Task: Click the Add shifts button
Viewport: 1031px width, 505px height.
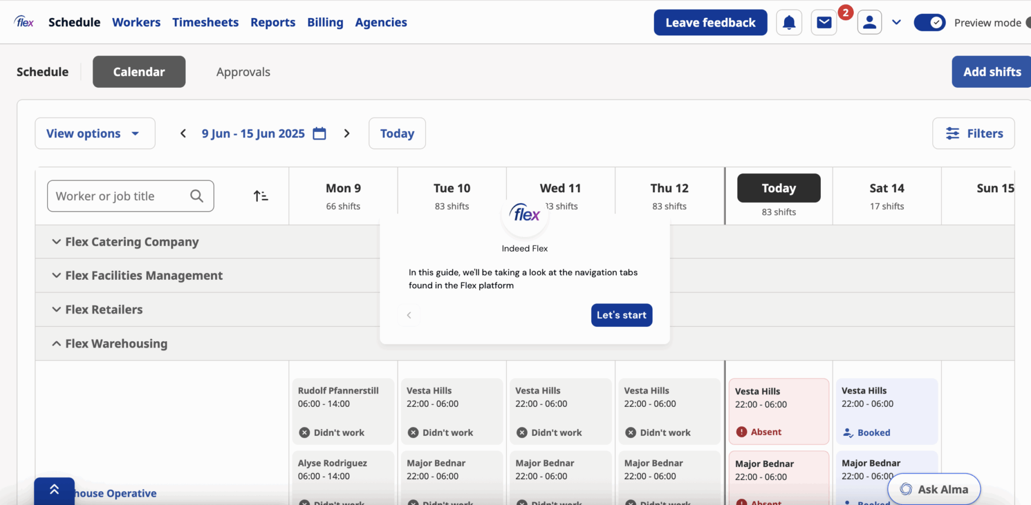Action: tap(992, 72)
